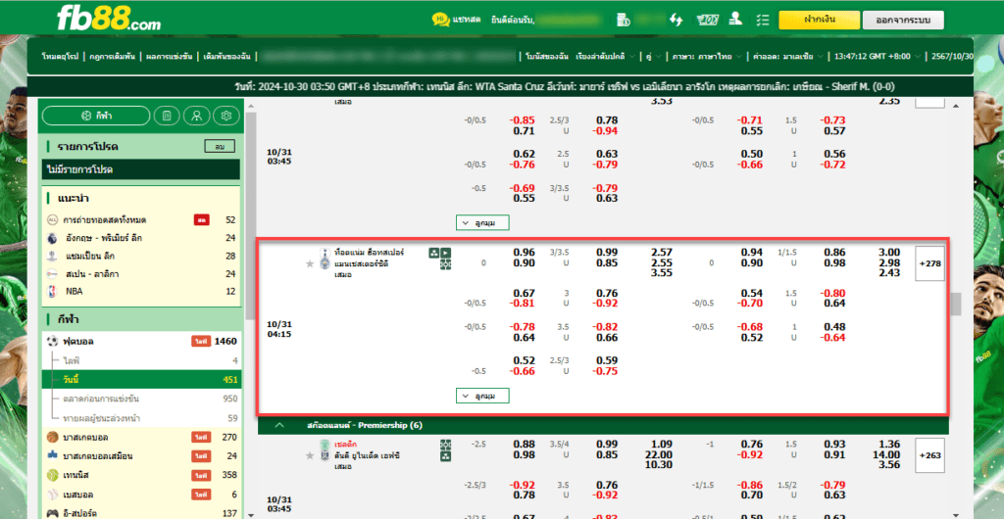This screenshot has width=1004, height=519.
Task: Click the fund transfer arrows icon
Action: click(x=676, y=20)
